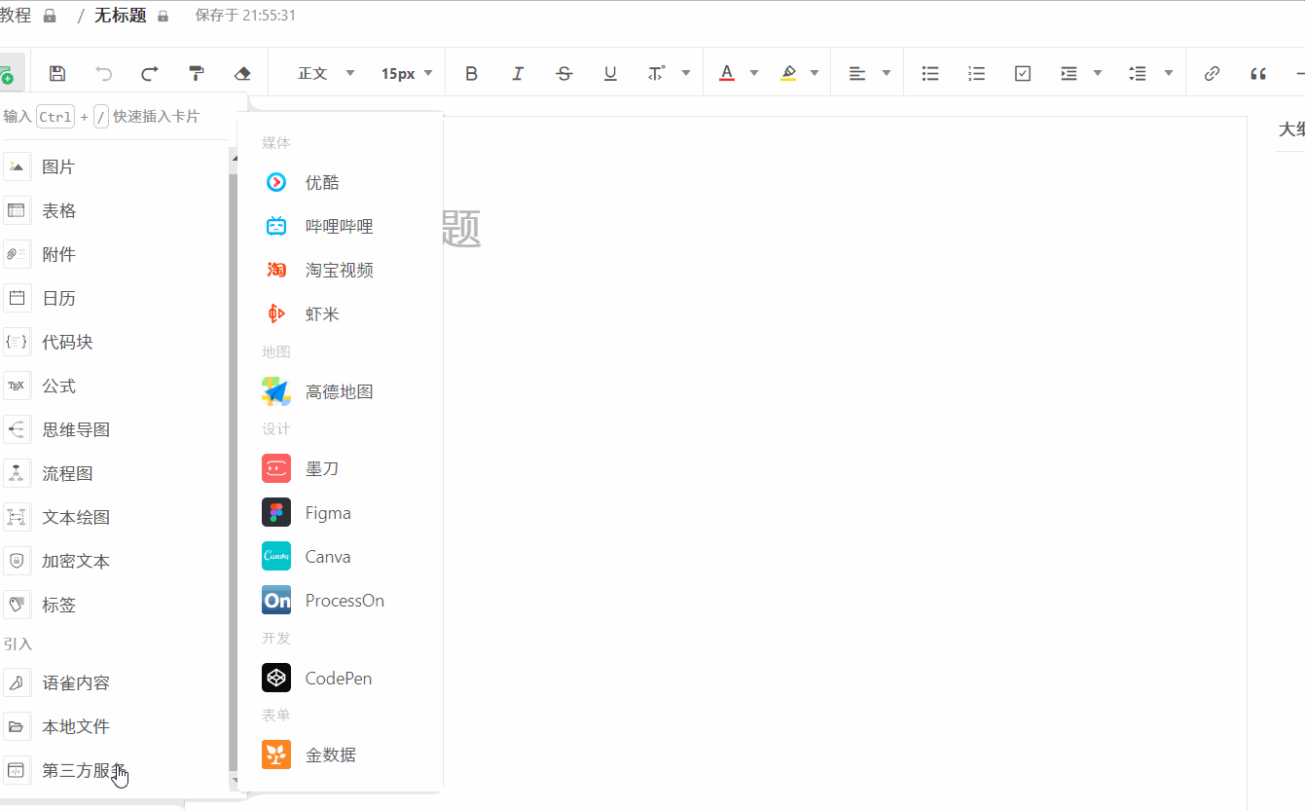Insert a task checkbox list

(1023, 73)
